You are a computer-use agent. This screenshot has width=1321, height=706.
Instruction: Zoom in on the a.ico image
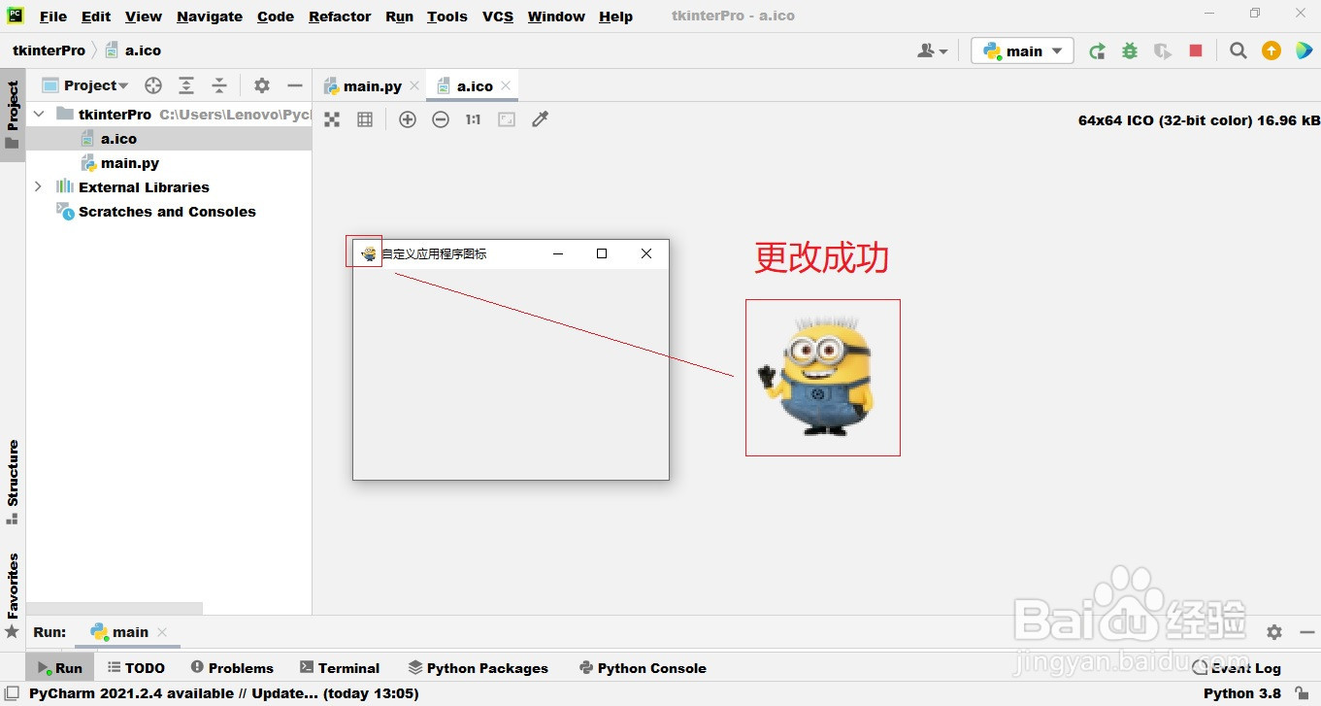coord(408,119)
